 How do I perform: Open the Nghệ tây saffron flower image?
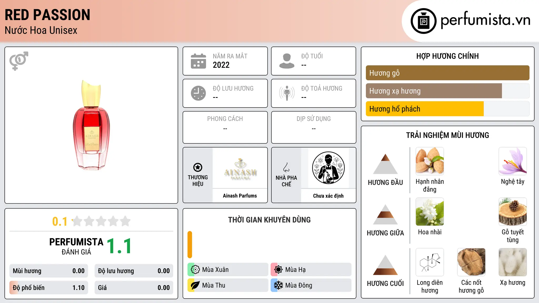coord(513,161)
